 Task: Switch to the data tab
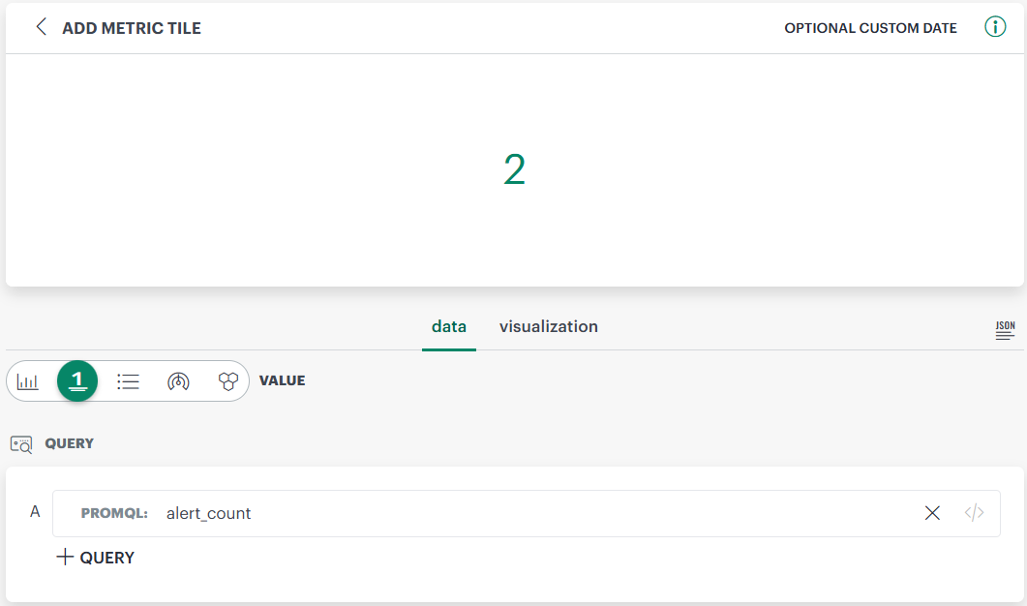coord(449,327)
